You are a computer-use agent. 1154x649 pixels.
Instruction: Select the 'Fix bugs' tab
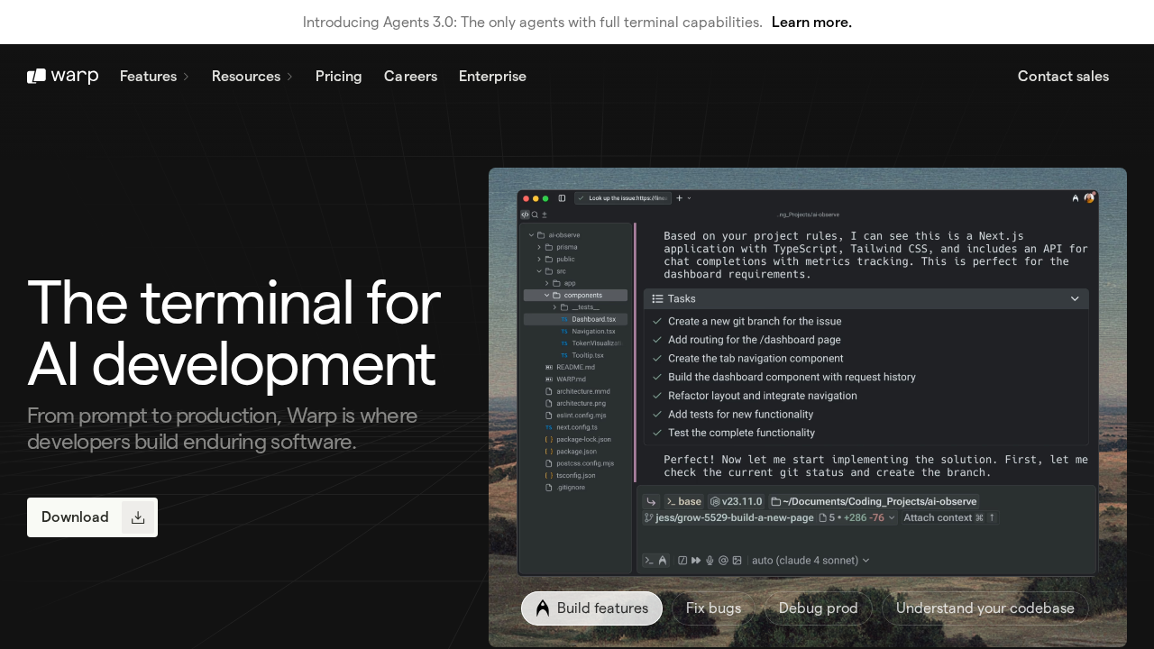tap(713, 608)
